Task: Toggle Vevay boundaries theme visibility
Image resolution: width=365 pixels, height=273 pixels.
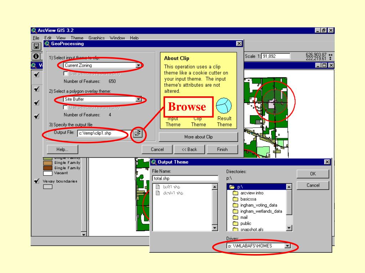Action: click(37, 181)
